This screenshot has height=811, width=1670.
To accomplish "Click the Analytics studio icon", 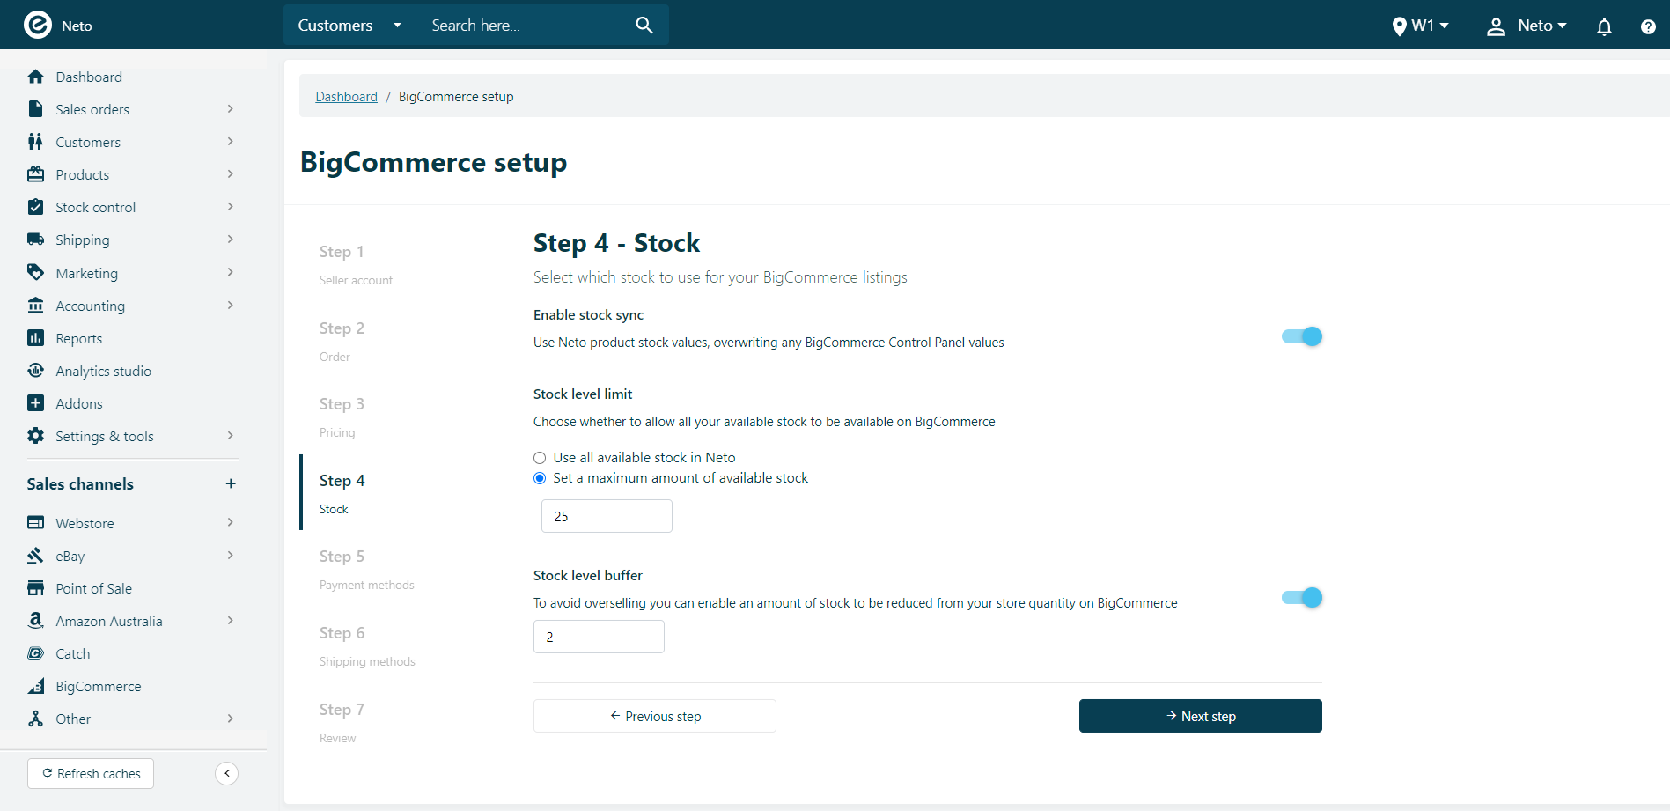I will (x=35, y=371).
